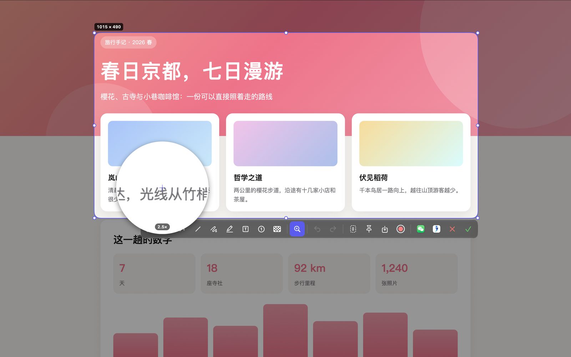Open the 哲学之道 card title
This screenshot has width=571, height=357.
[x=248, y=177]
